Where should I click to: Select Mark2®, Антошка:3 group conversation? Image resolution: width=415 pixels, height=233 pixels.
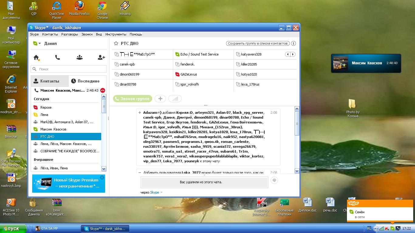coord(66,122)
